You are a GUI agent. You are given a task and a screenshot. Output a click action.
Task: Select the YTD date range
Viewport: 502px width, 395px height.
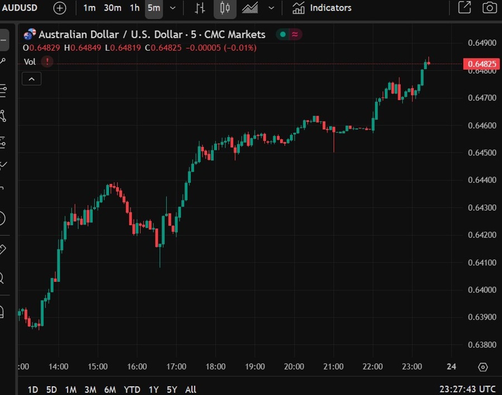point(132,389)
